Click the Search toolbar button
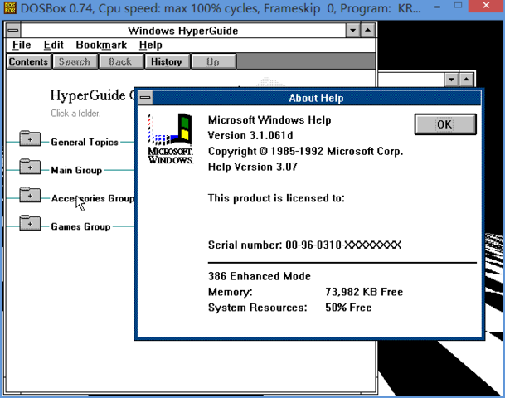The image size is (505, 398). pos(75,61)
